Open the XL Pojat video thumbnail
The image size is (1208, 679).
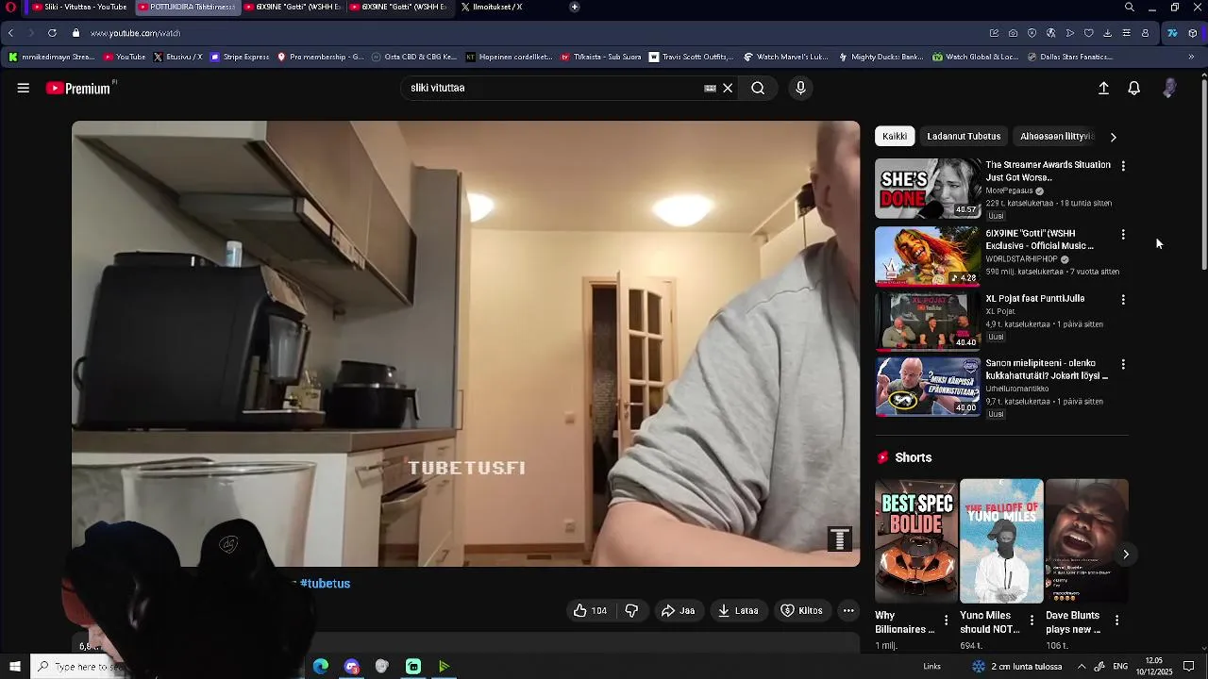[x=927, y=321]
